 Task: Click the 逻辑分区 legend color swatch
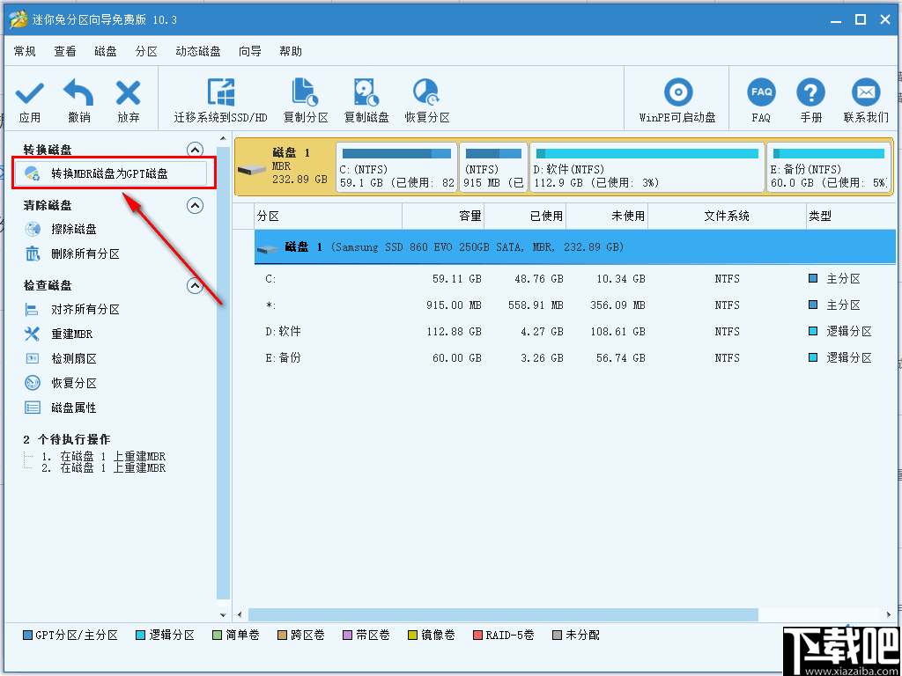coord(139,635)
